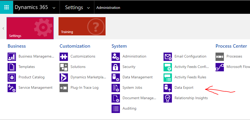Click the Relationship Insights lightbulb icon
This screenshot has height=120, width=250.
(167, 98)
